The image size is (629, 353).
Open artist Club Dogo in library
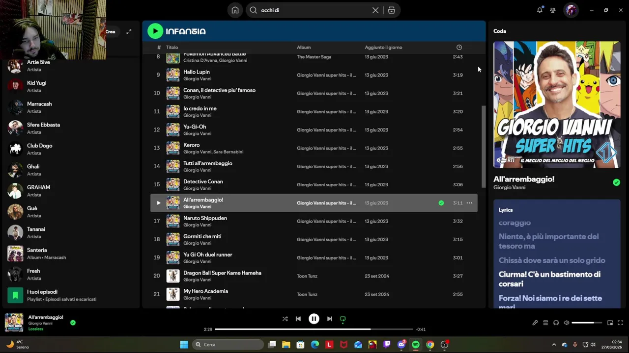(x=71, y=149)
